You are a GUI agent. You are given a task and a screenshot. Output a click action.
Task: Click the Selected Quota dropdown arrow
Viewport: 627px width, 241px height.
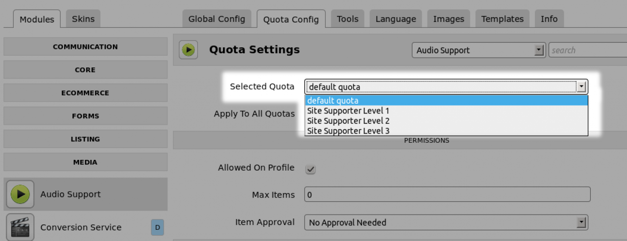pos(581,87)
